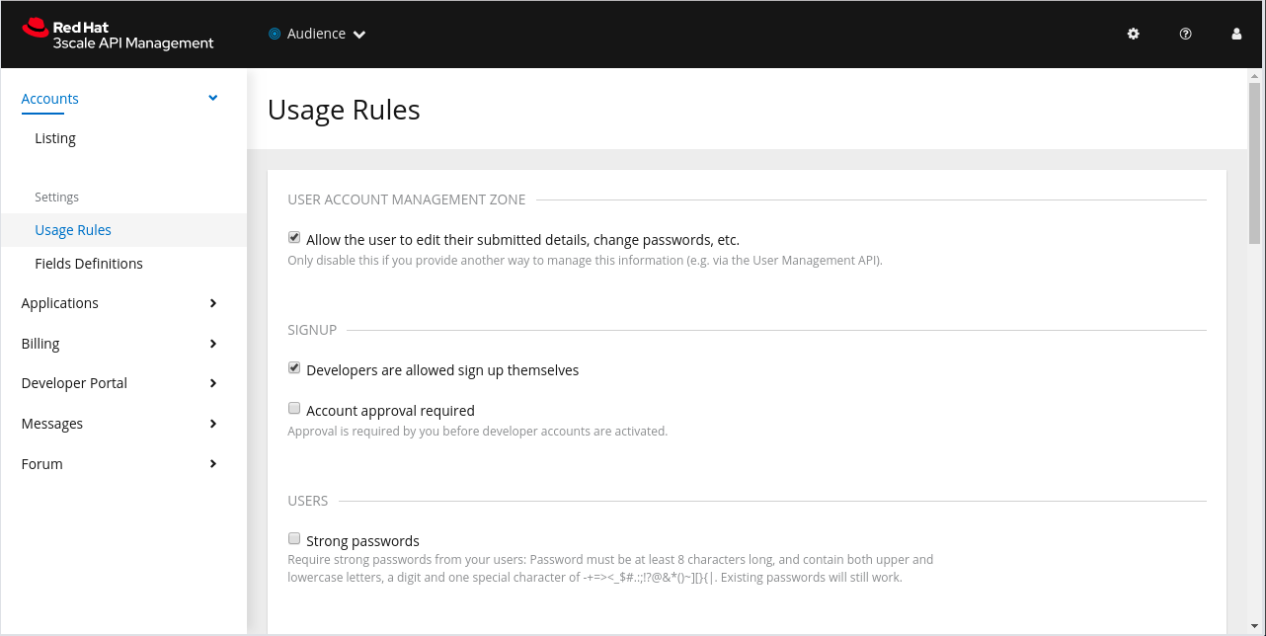Go to Fields Definitions settings
Screen dimensions: 1266x636
point(89,264)
